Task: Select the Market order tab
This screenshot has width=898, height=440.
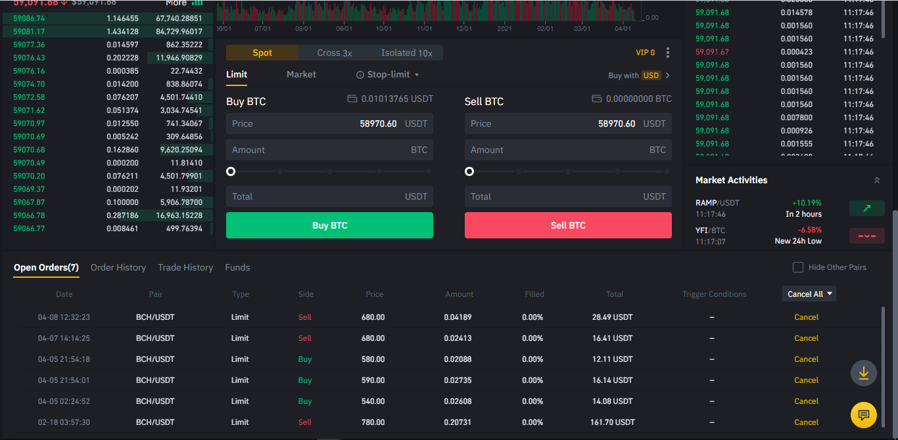Action: [x=301, y=75]
